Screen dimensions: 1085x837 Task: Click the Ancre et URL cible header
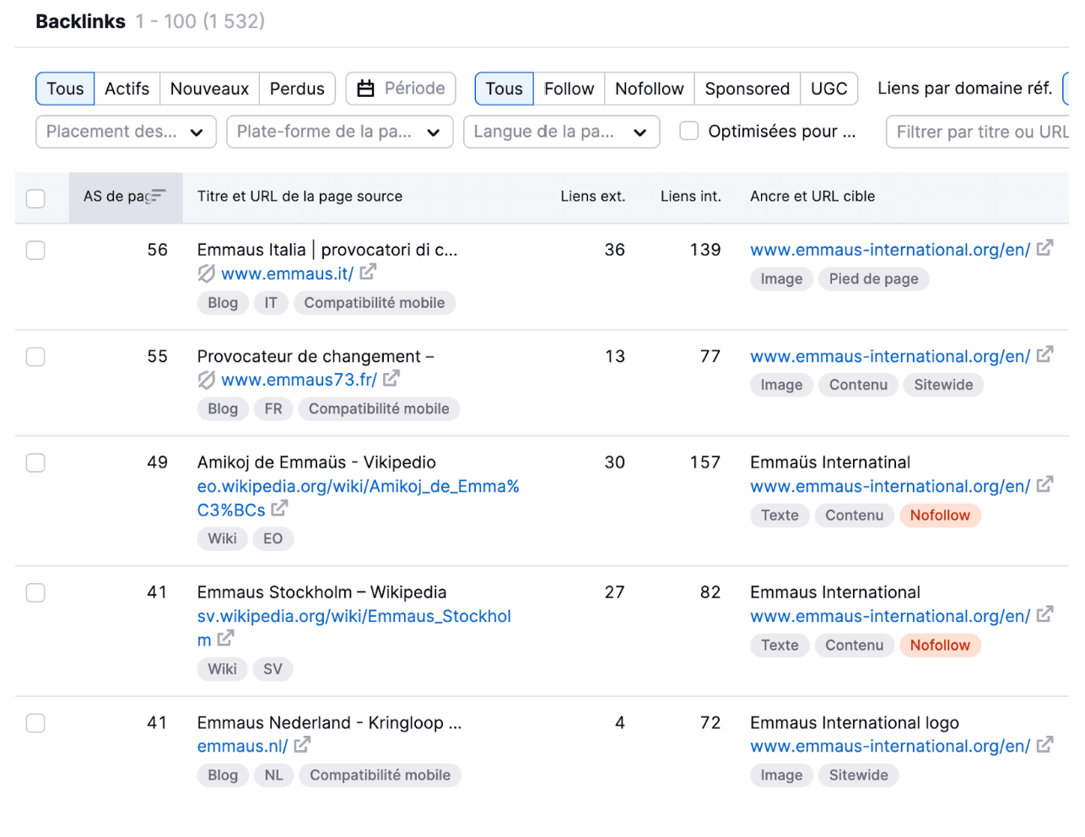point(812,196)
